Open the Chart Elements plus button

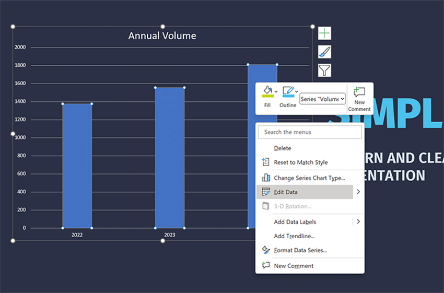pos(324,33)
